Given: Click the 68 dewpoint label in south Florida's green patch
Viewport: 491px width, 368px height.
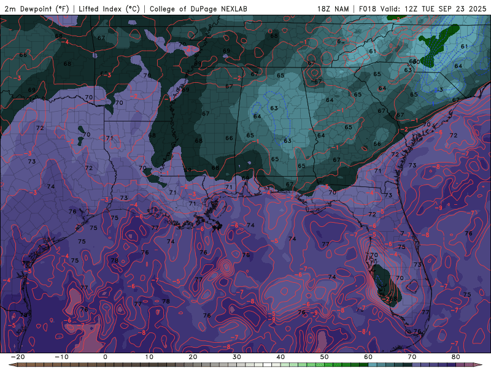Looking at the screenshot, I should [x=393, y=299].
